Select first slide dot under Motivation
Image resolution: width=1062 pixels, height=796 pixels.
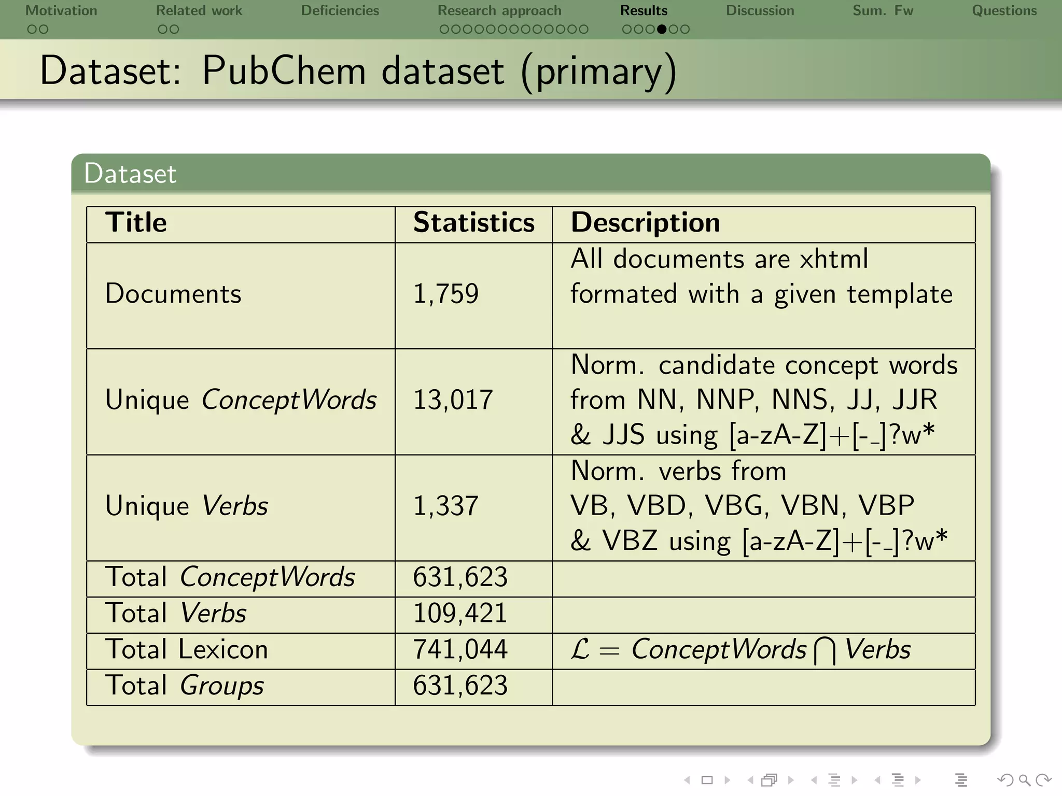32,30
